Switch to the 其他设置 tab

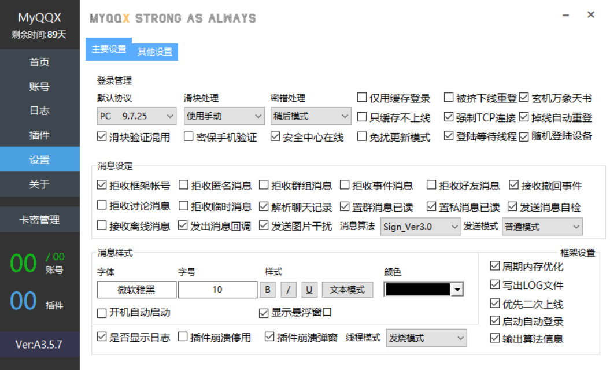pos(155,51)
